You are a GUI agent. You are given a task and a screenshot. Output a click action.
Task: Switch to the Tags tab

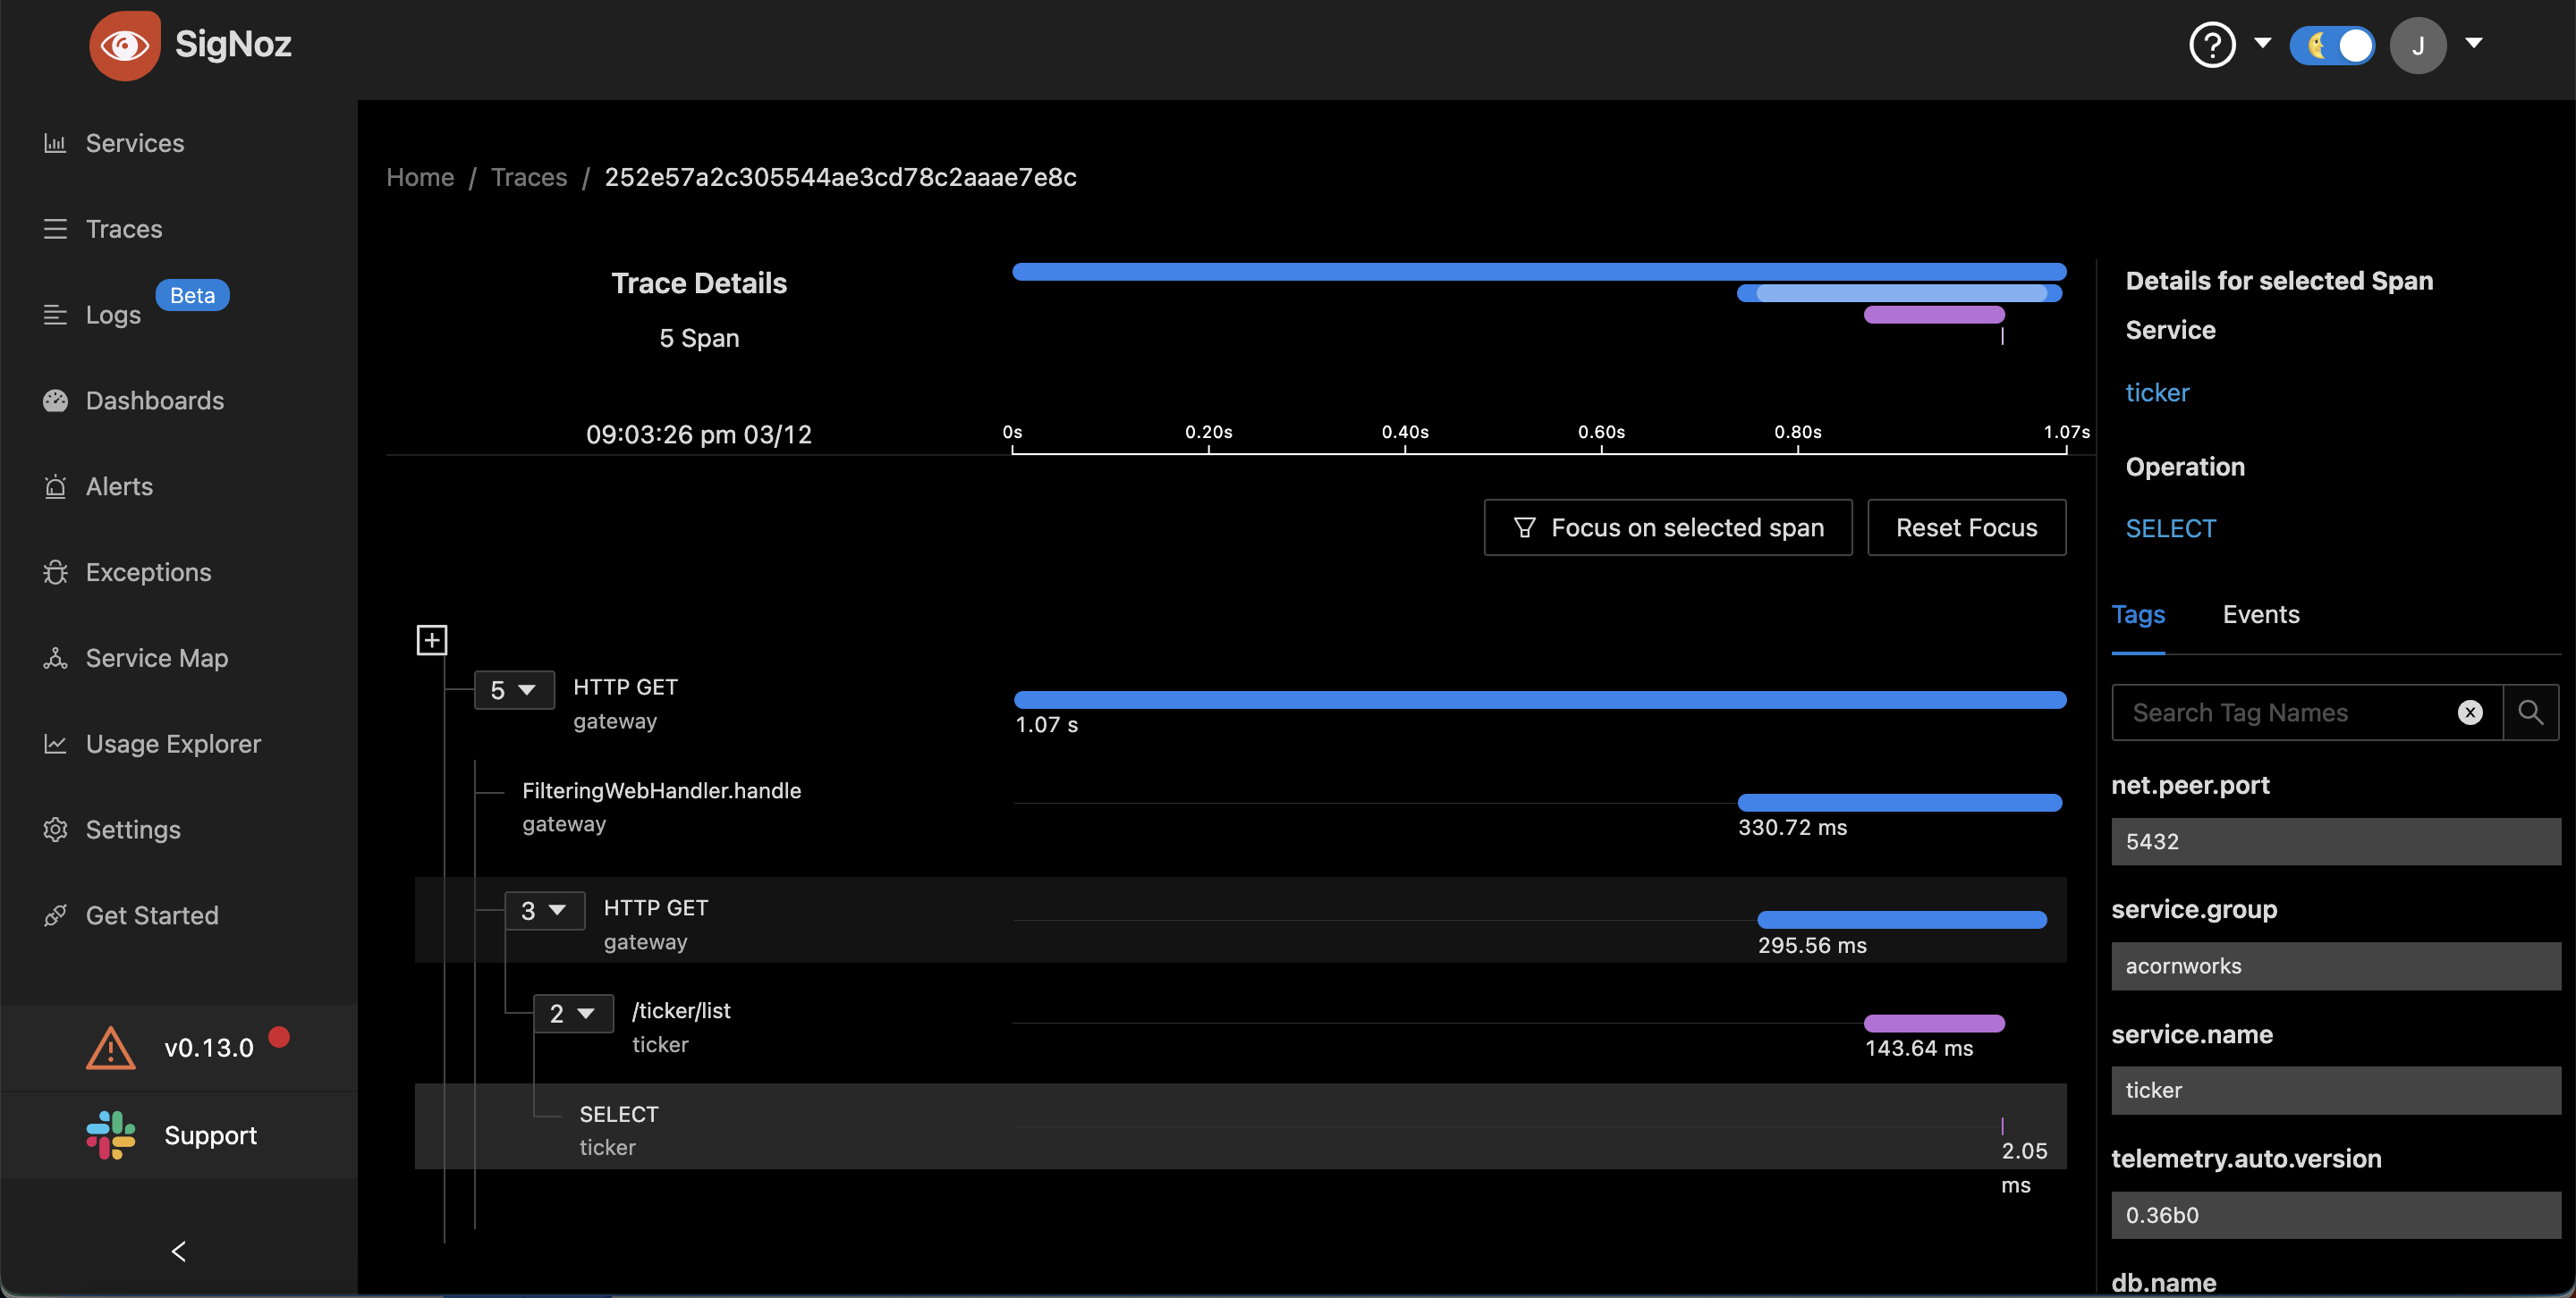(2138, 614)
